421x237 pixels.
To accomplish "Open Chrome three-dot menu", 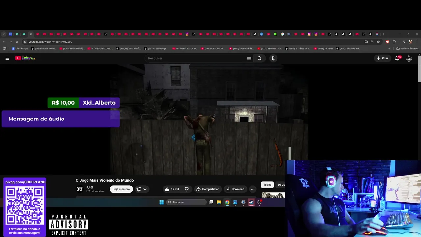I will [417, 42].
